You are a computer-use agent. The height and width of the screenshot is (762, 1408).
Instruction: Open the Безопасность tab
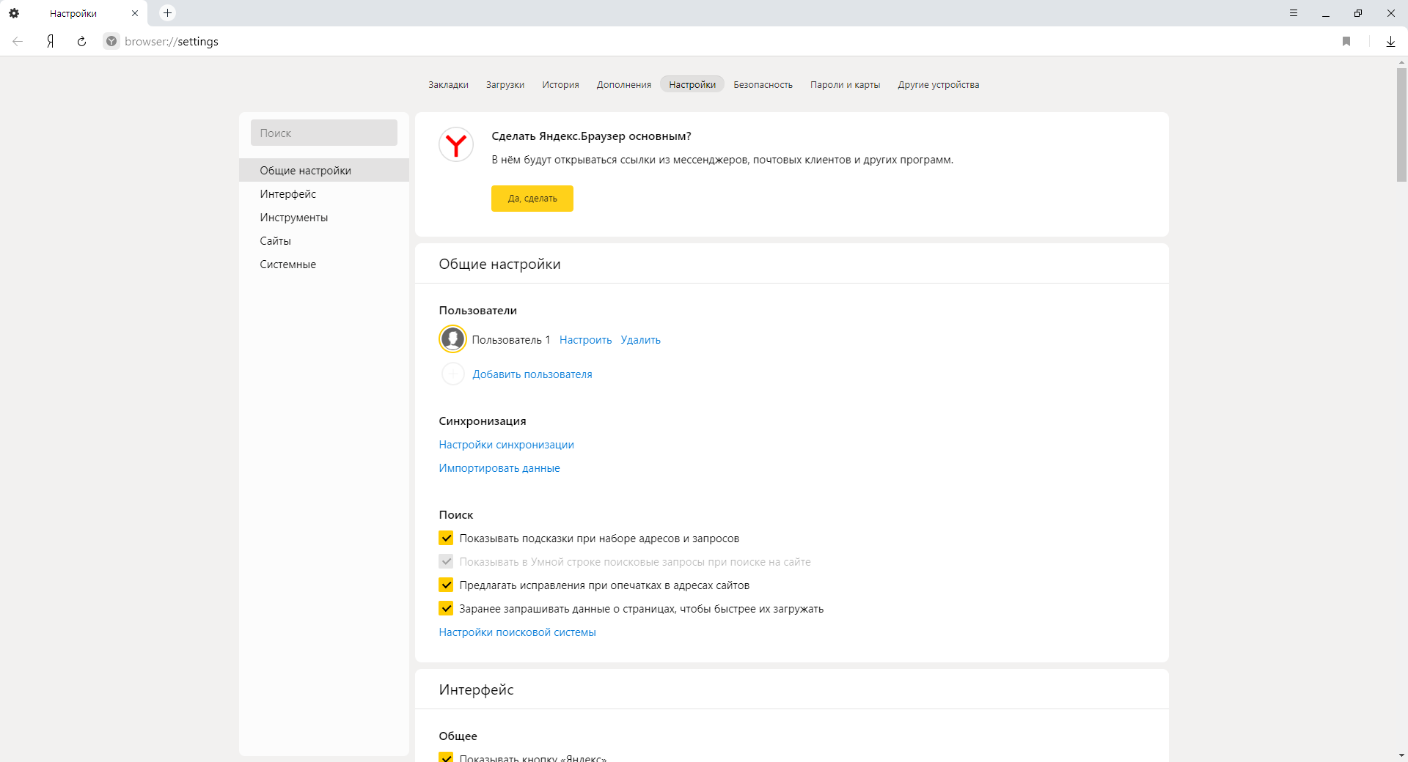763,85
